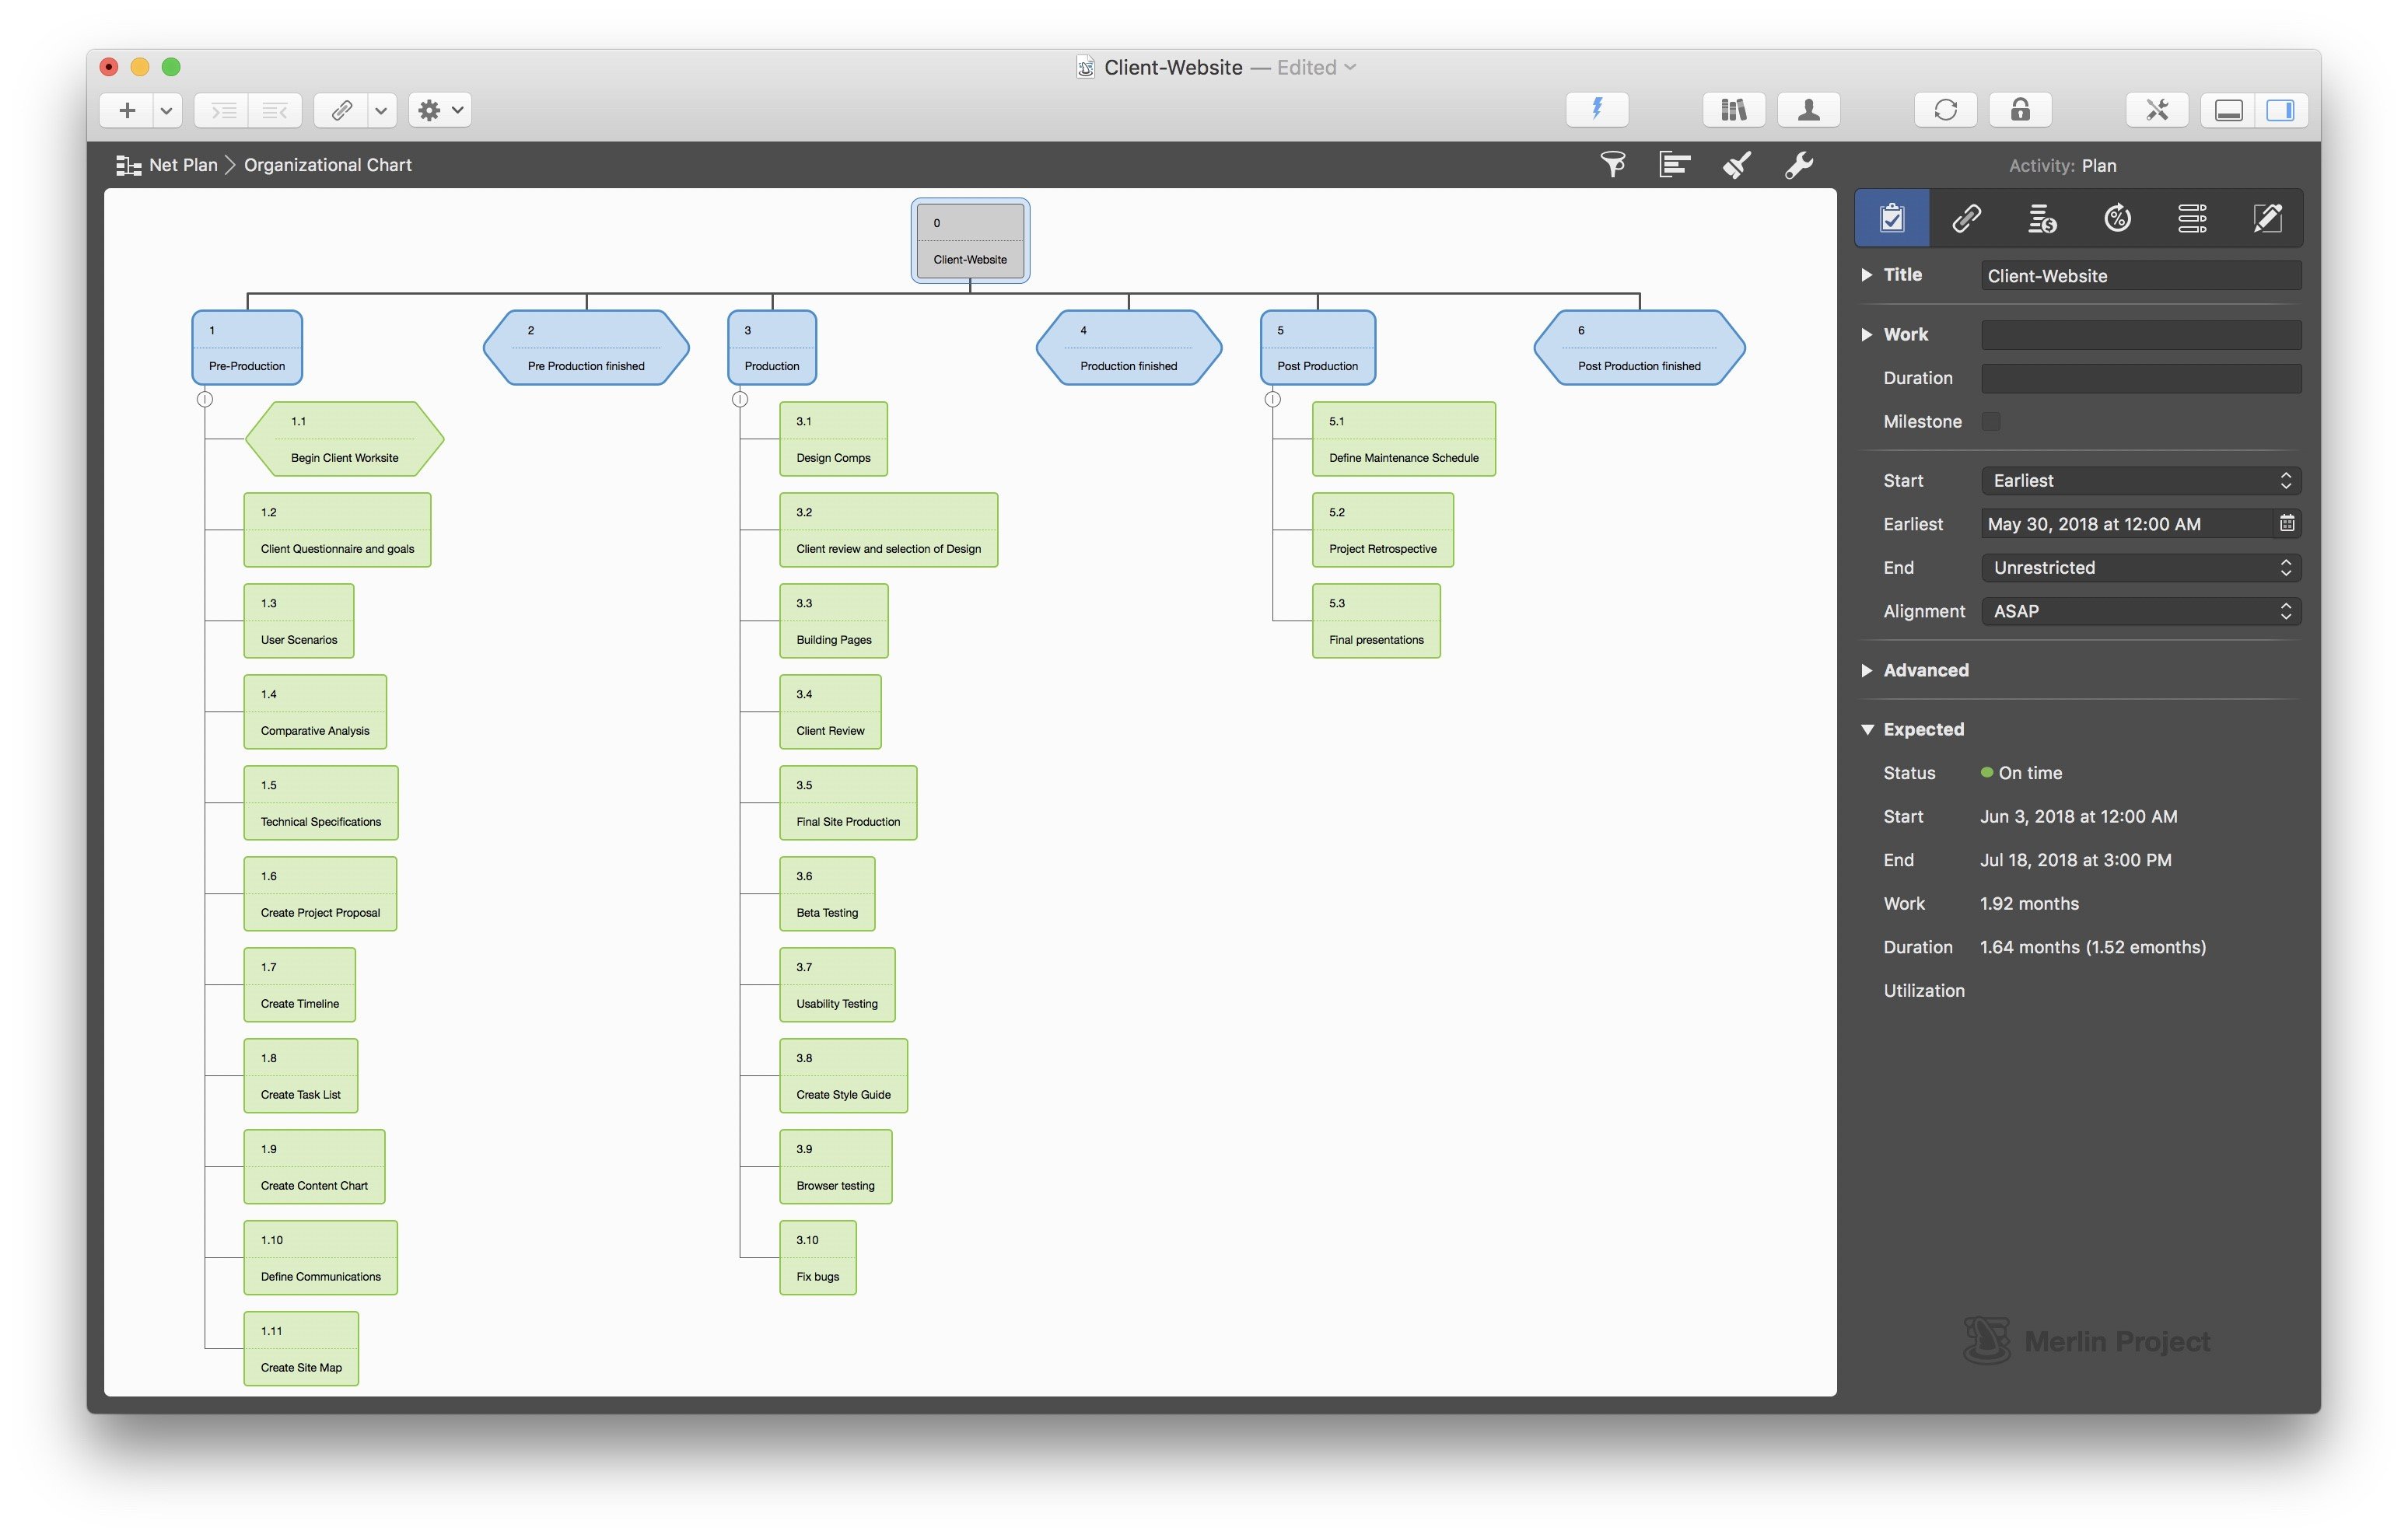Click the Title input field

[x=2141, y=276]
